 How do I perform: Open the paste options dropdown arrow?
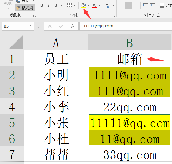coord(8,9)
